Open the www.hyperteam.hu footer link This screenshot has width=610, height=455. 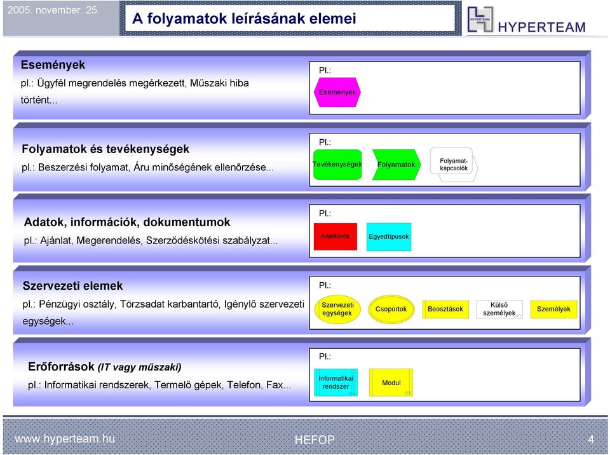click(x=65, y=438)
